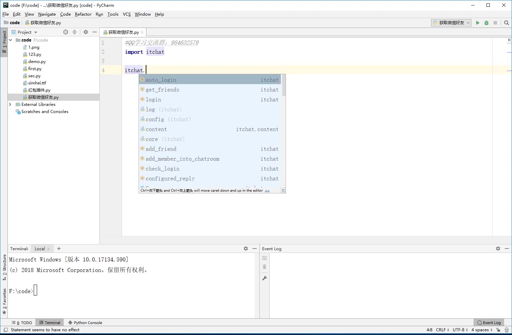Change line separator CRLF in status bar

[x=442, y=330]
